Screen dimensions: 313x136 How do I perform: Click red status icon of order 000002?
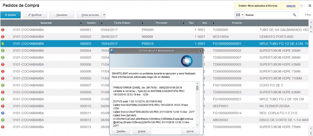3,37
